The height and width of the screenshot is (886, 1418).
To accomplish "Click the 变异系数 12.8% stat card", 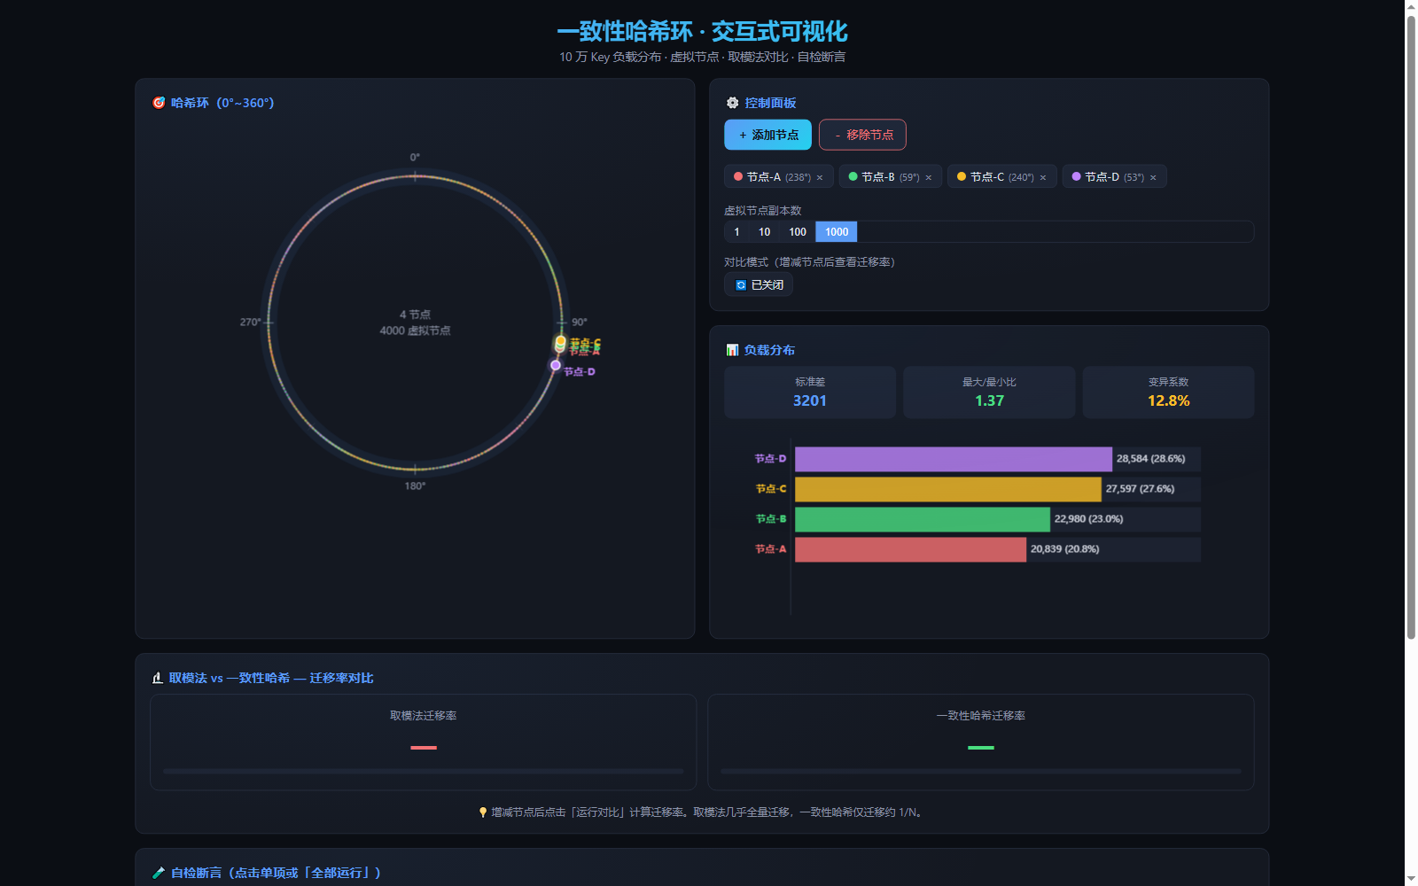I will coord(1168,392).
